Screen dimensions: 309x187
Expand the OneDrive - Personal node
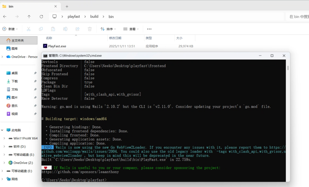pyautogui.click(x=2, y=57)
